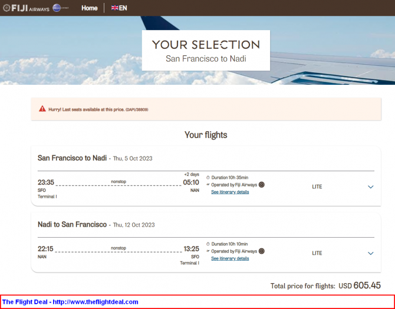Click the arrival time 05:10
This screenshot has width=395, height=309.
(191, 182)
